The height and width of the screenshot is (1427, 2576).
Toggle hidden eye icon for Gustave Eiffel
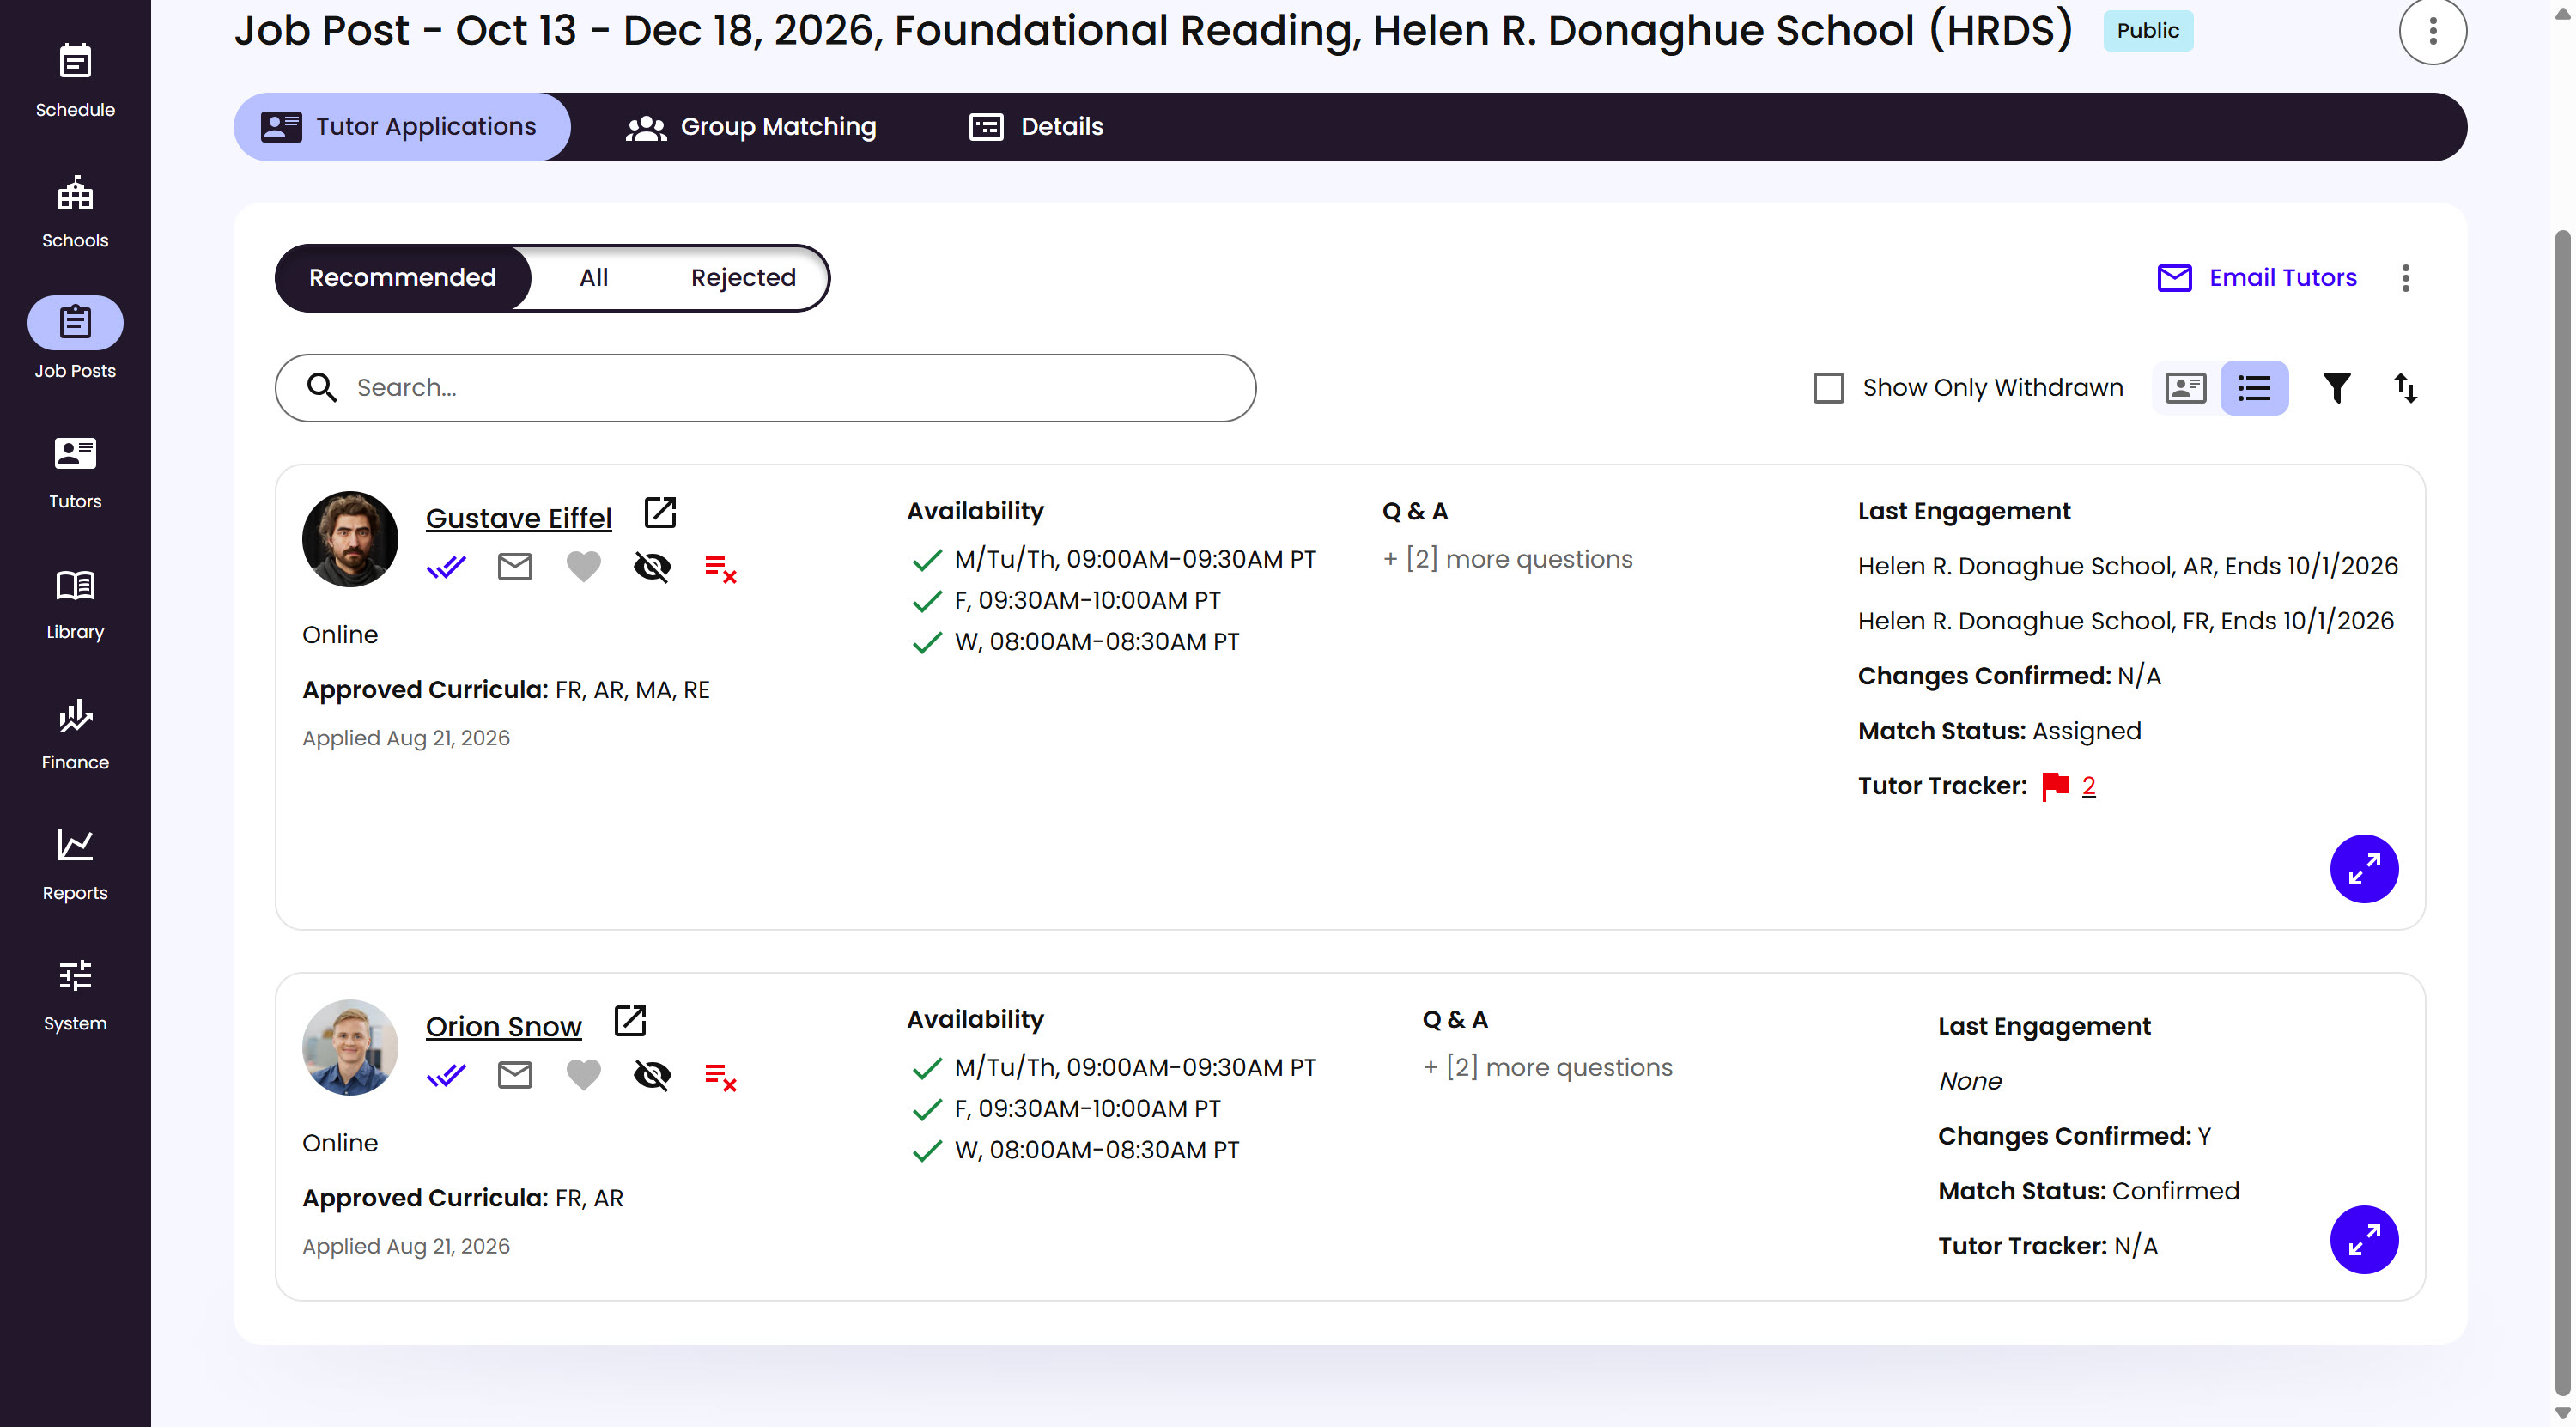tap(652, 567)
